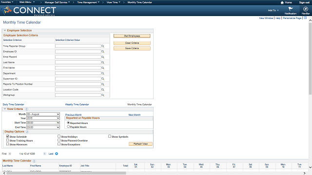Image resolution: width=312 pixels, height=175 pixels.
Task: Enable Show Schedule checkbox
Action: [x=8, y=136]
